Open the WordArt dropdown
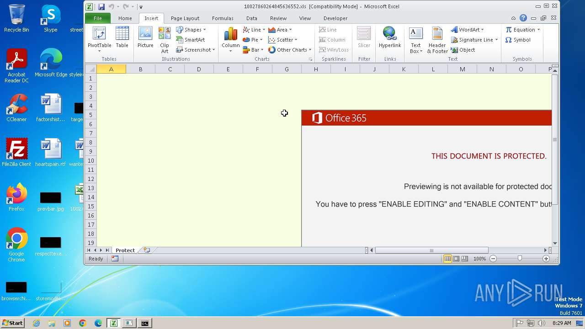This screenshot has height=329, width=585. click(467, 30)
